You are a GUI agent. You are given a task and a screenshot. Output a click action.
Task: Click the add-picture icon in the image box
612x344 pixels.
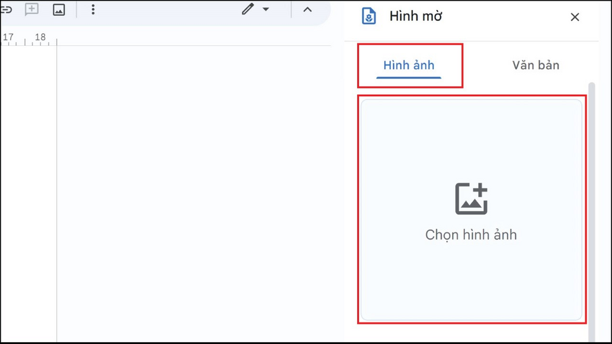point(471,199)
